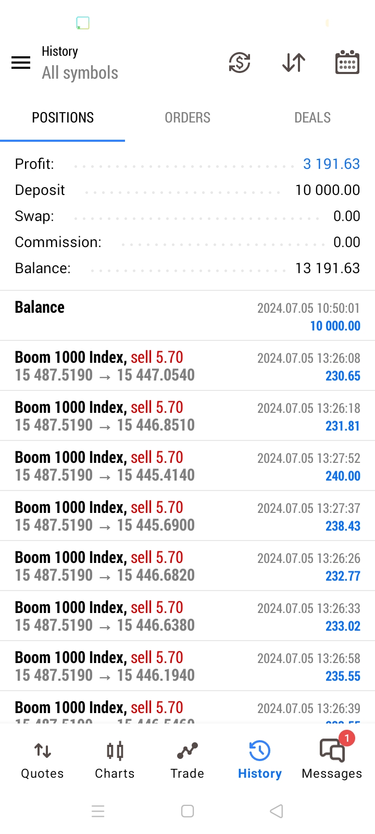
Task: Open the Balance 10 000.00 deposit entry
Action: point(187,316)
